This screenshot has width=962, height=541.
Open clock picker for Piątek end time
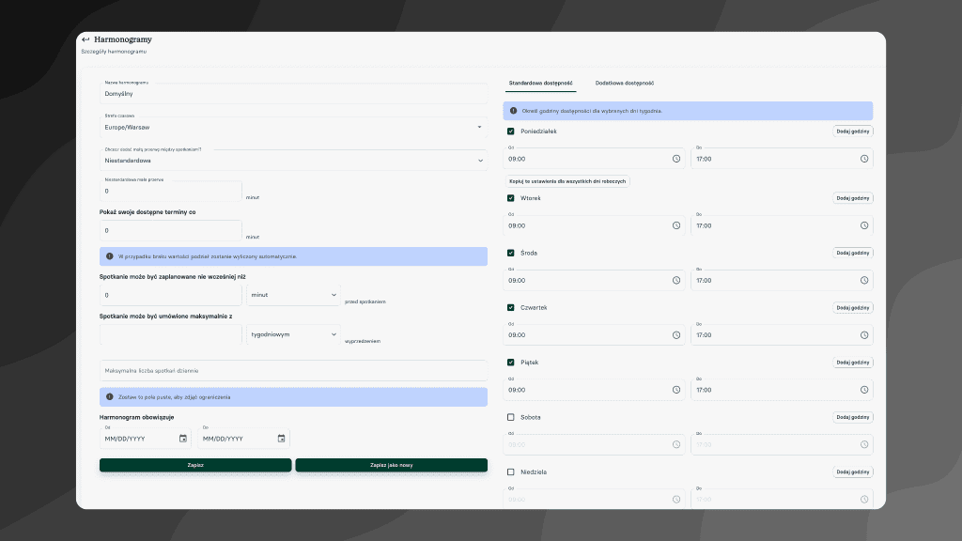tap(863, 390)
